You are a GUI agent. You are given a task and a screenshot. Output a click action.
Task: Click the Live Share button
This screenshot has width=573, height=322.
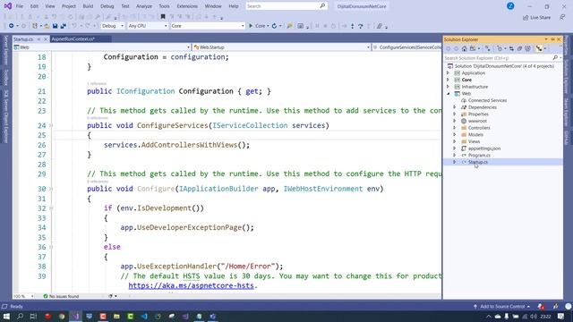click(x=536, y=18)
